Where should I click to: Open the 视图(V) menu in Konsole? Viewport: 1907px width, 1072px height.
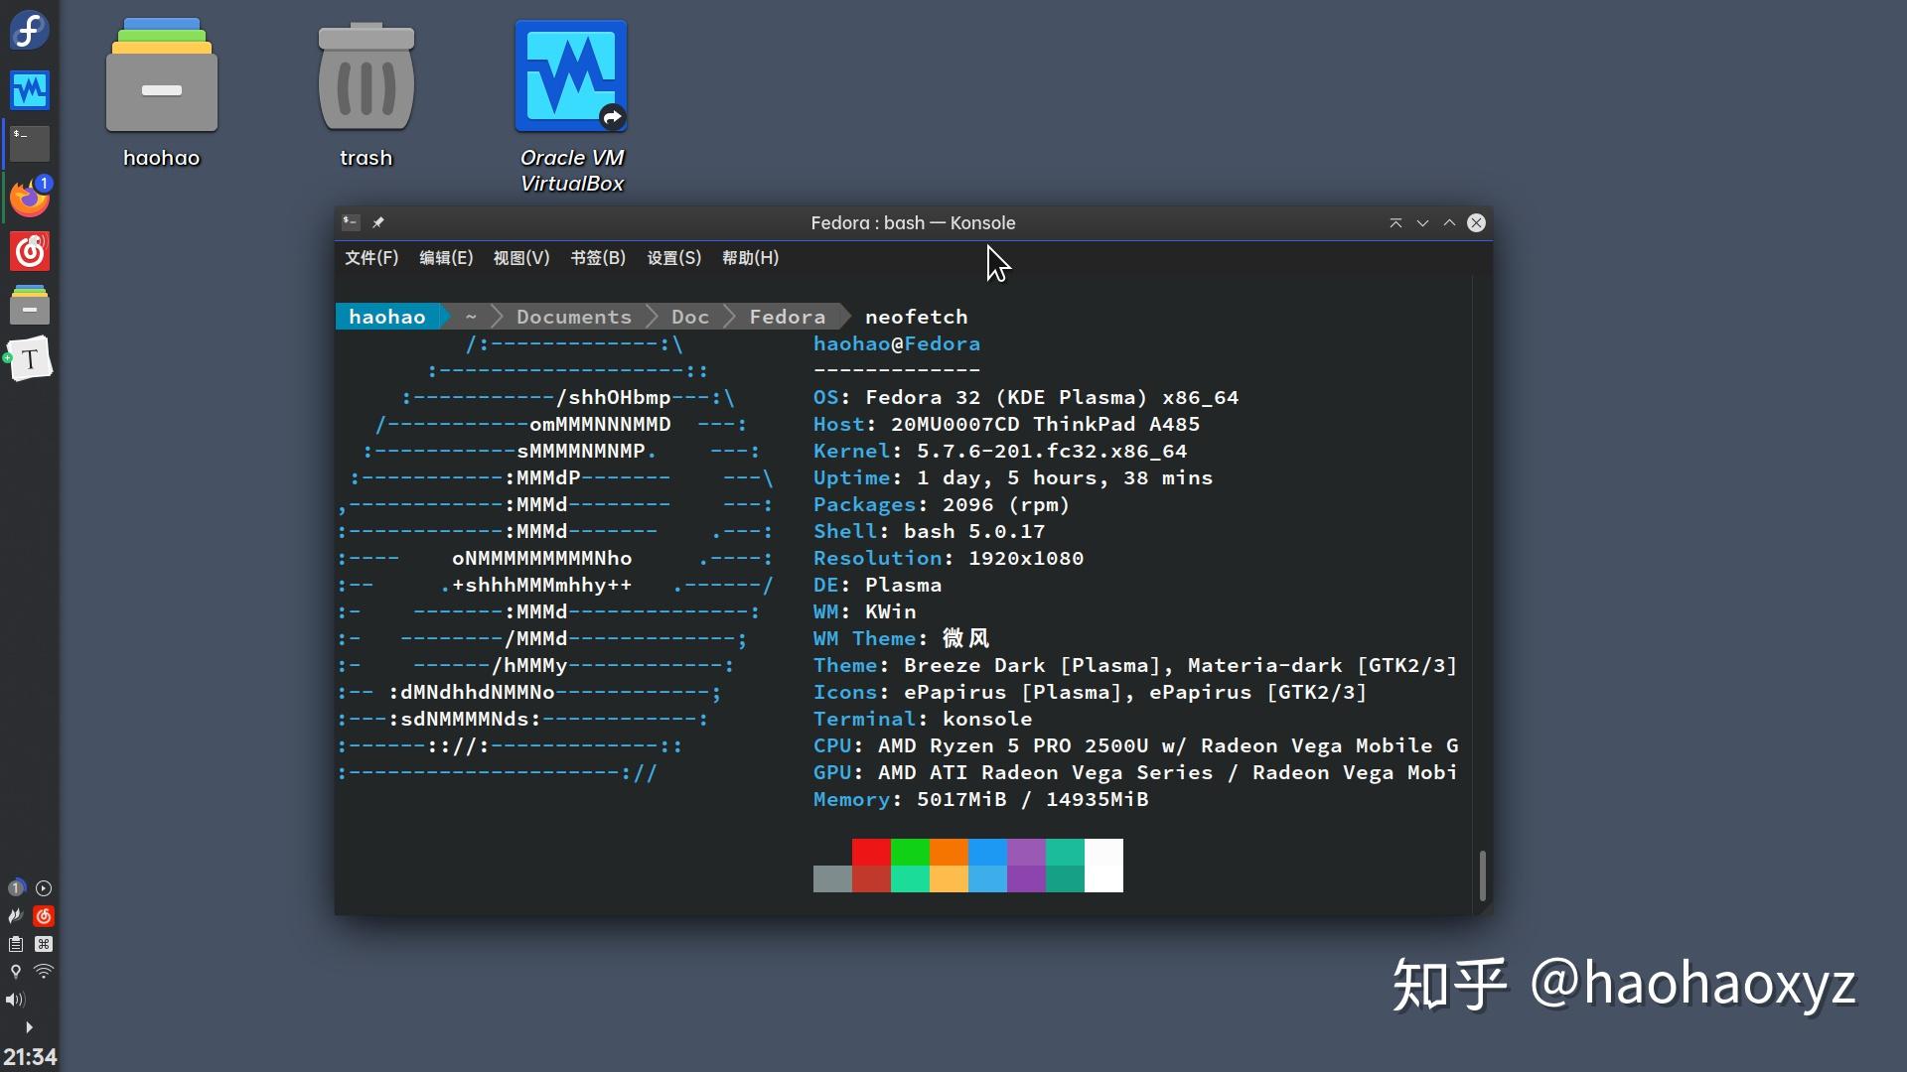[x=522, y=258]
